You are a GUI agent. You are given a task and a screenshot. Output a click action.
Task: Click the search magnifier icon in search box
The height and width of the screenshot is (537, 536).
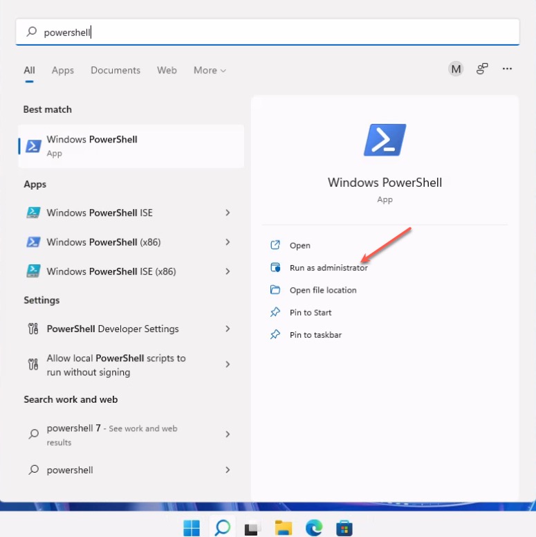pos(32,32)
